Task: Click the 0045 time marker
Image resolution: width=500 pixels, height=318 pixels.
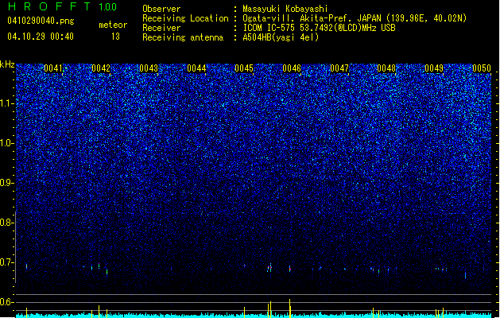Action: [x=244, y=68]
